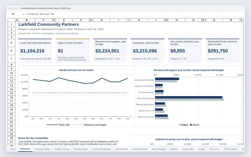Go to Variance Notes tab
This screenshot has width=251, height=157.
pyautogui.click(x=81, y=149)
